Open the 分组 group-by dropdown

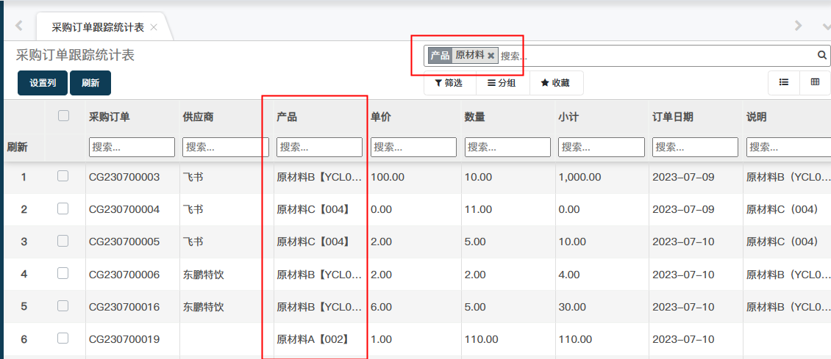point(502,84)
